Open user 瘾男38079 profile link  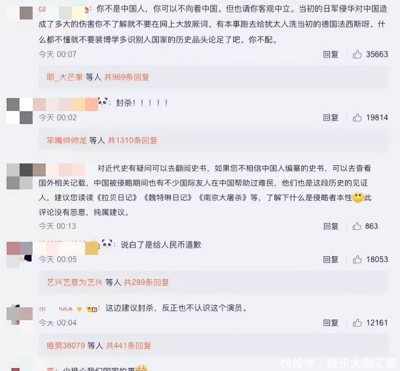66,346
